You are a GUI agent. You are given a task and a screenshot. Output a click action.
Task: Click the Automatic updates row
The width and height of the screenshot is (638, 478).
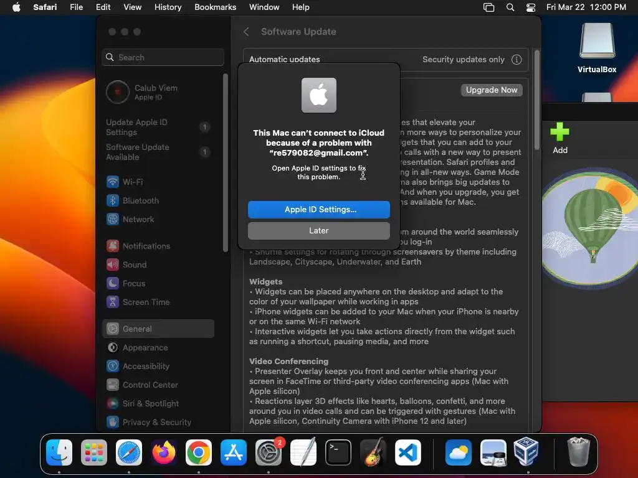(385, 60)
